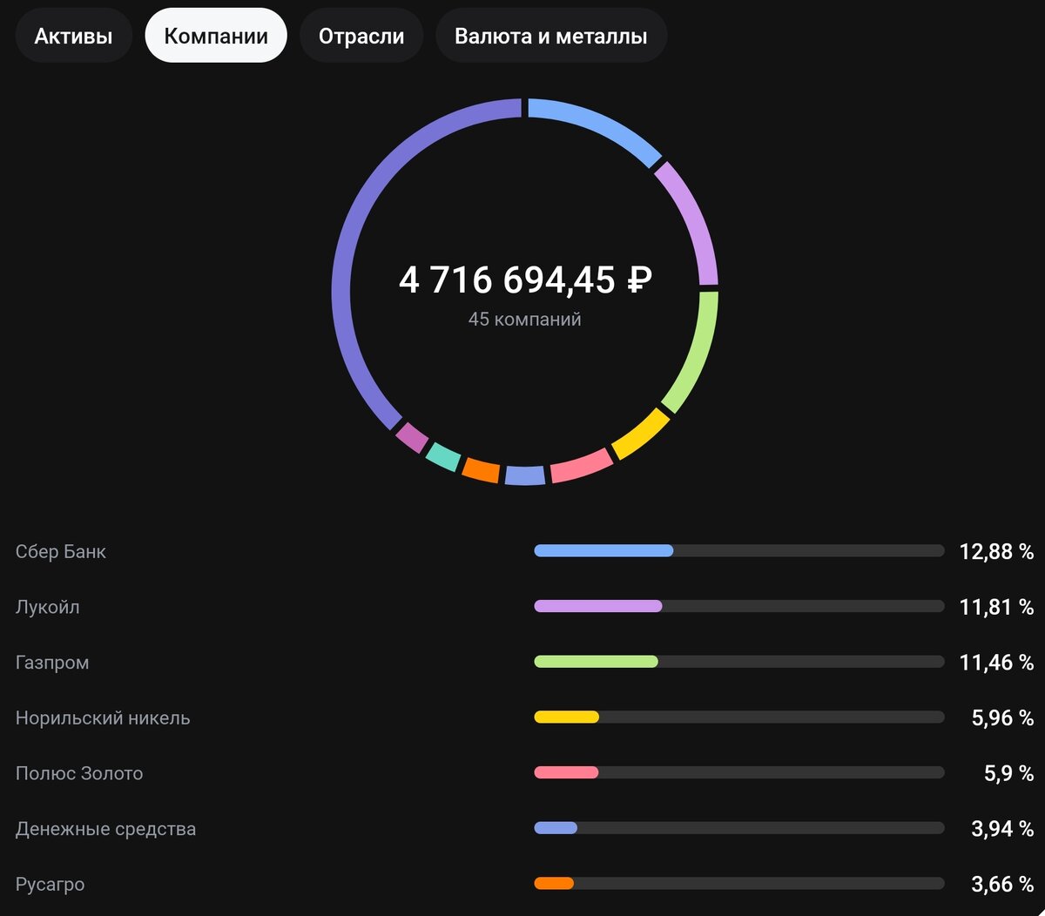The width and height of the screenshot is (1045, 916).
Task: Click the lilac Лукойл donut segment
Action: 692,219
